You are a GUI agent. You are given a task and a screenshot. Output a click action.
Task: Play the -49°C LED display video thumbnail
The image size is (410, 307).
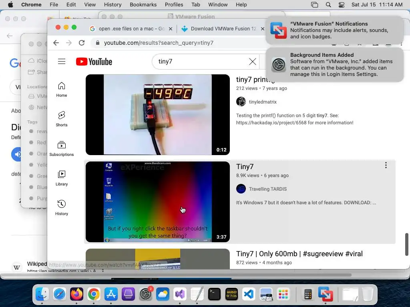tap(158, 115)
